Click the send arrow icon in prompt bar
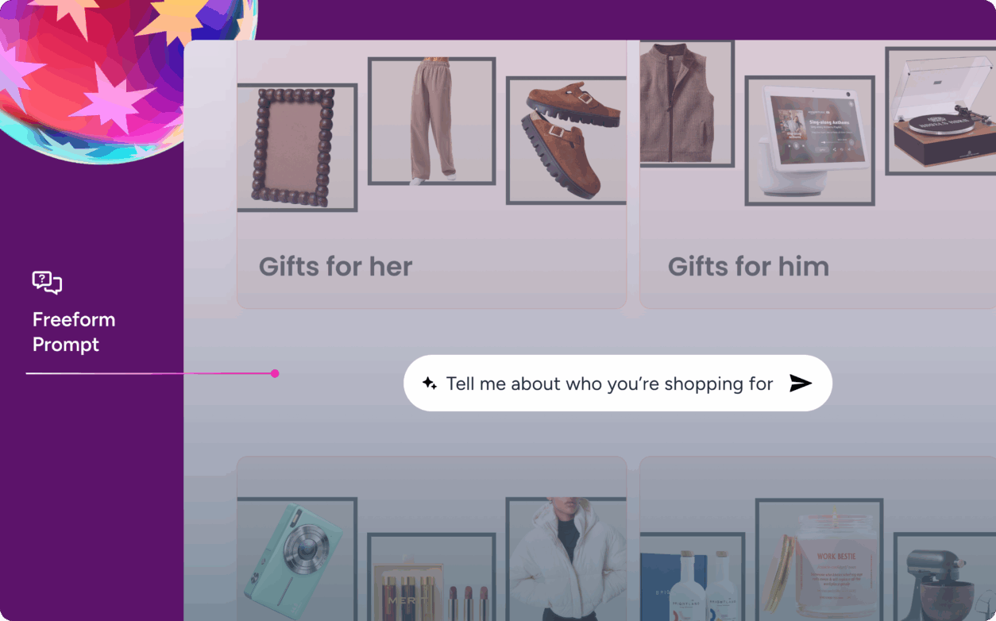The width and height of the screenshot is (996, 621). tap(801, 384)
